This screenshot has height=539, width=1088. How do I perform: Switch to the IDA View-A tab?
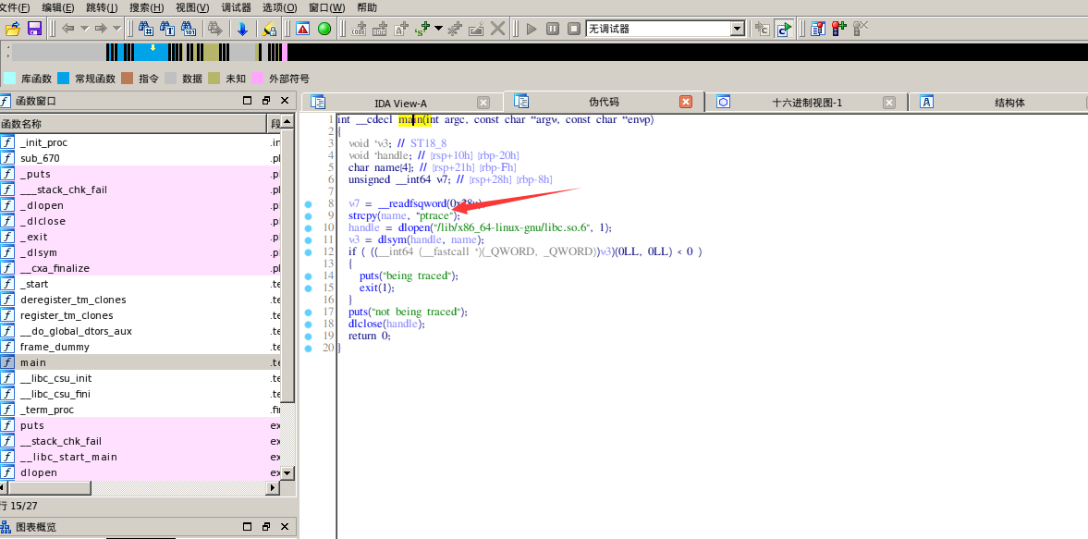pyautogui.click(x=400, y=103)
